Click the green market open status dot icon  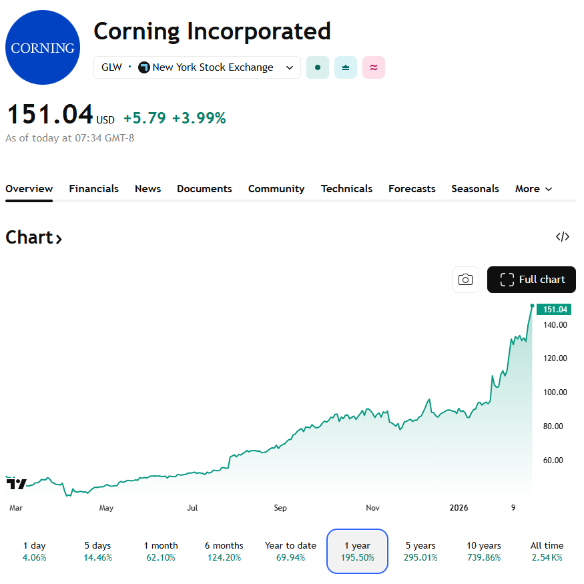(317, 67)
